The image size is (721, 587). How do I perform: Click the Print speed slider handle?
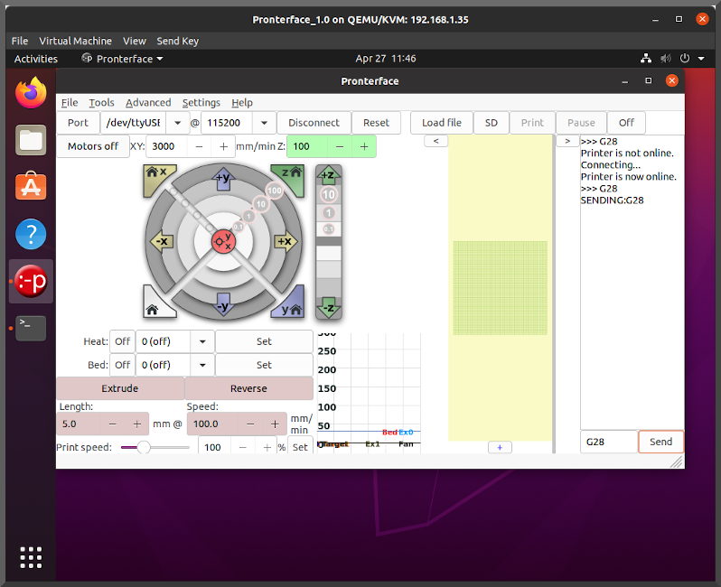[143, 447]
